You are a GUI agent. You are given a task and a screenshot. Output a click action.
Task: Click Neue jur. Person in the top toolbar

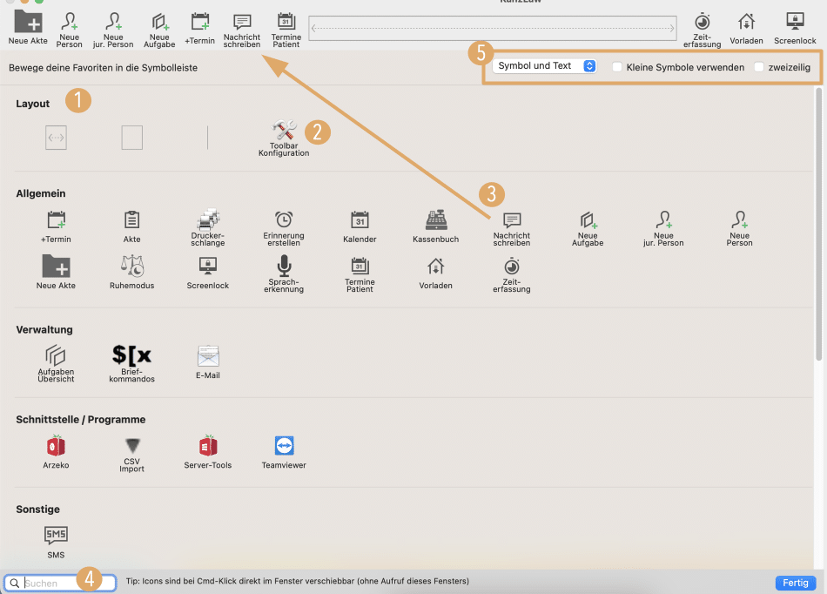113,30
